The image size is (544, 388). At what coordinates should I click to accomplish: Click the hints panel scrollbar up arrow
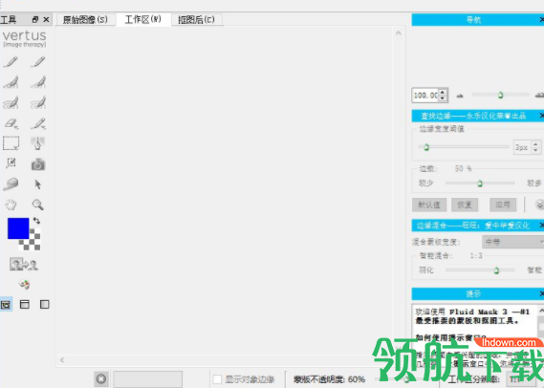tap(541, 310)
